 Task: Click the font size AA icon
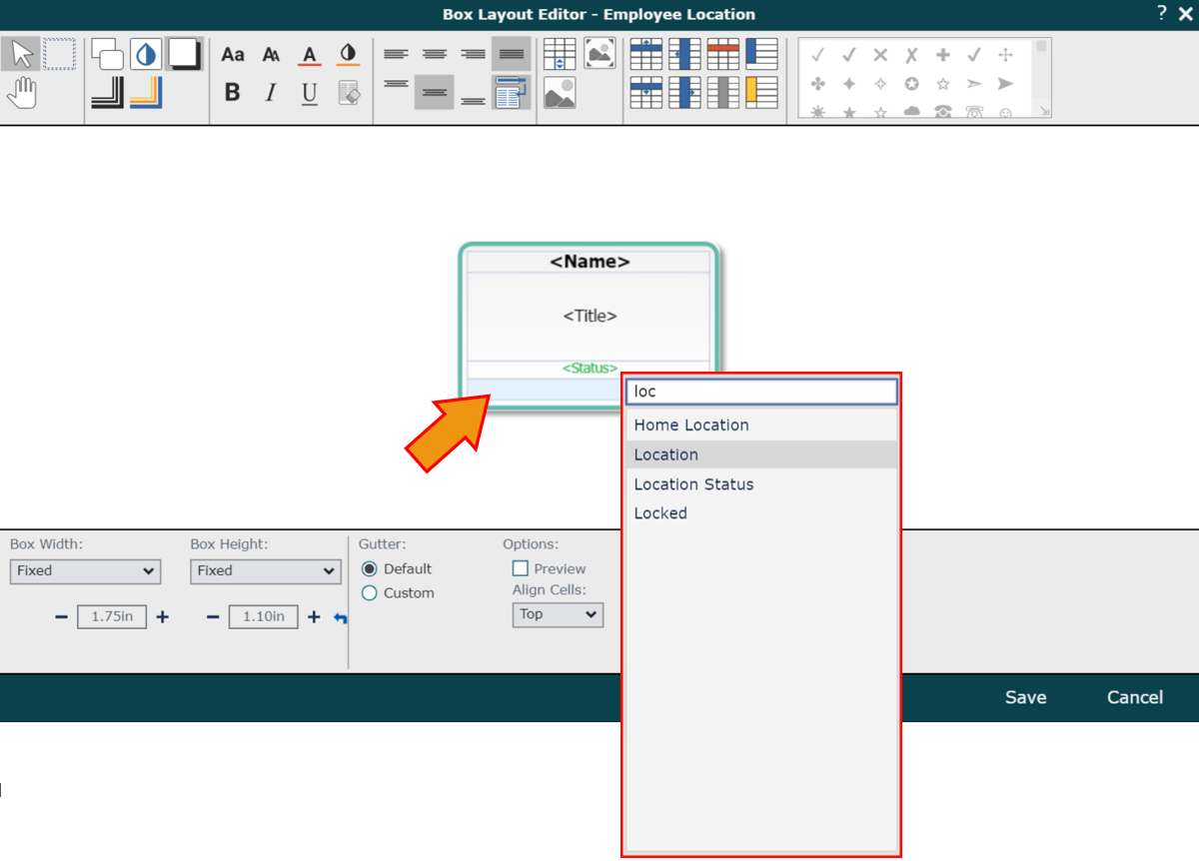click(271, 54)
